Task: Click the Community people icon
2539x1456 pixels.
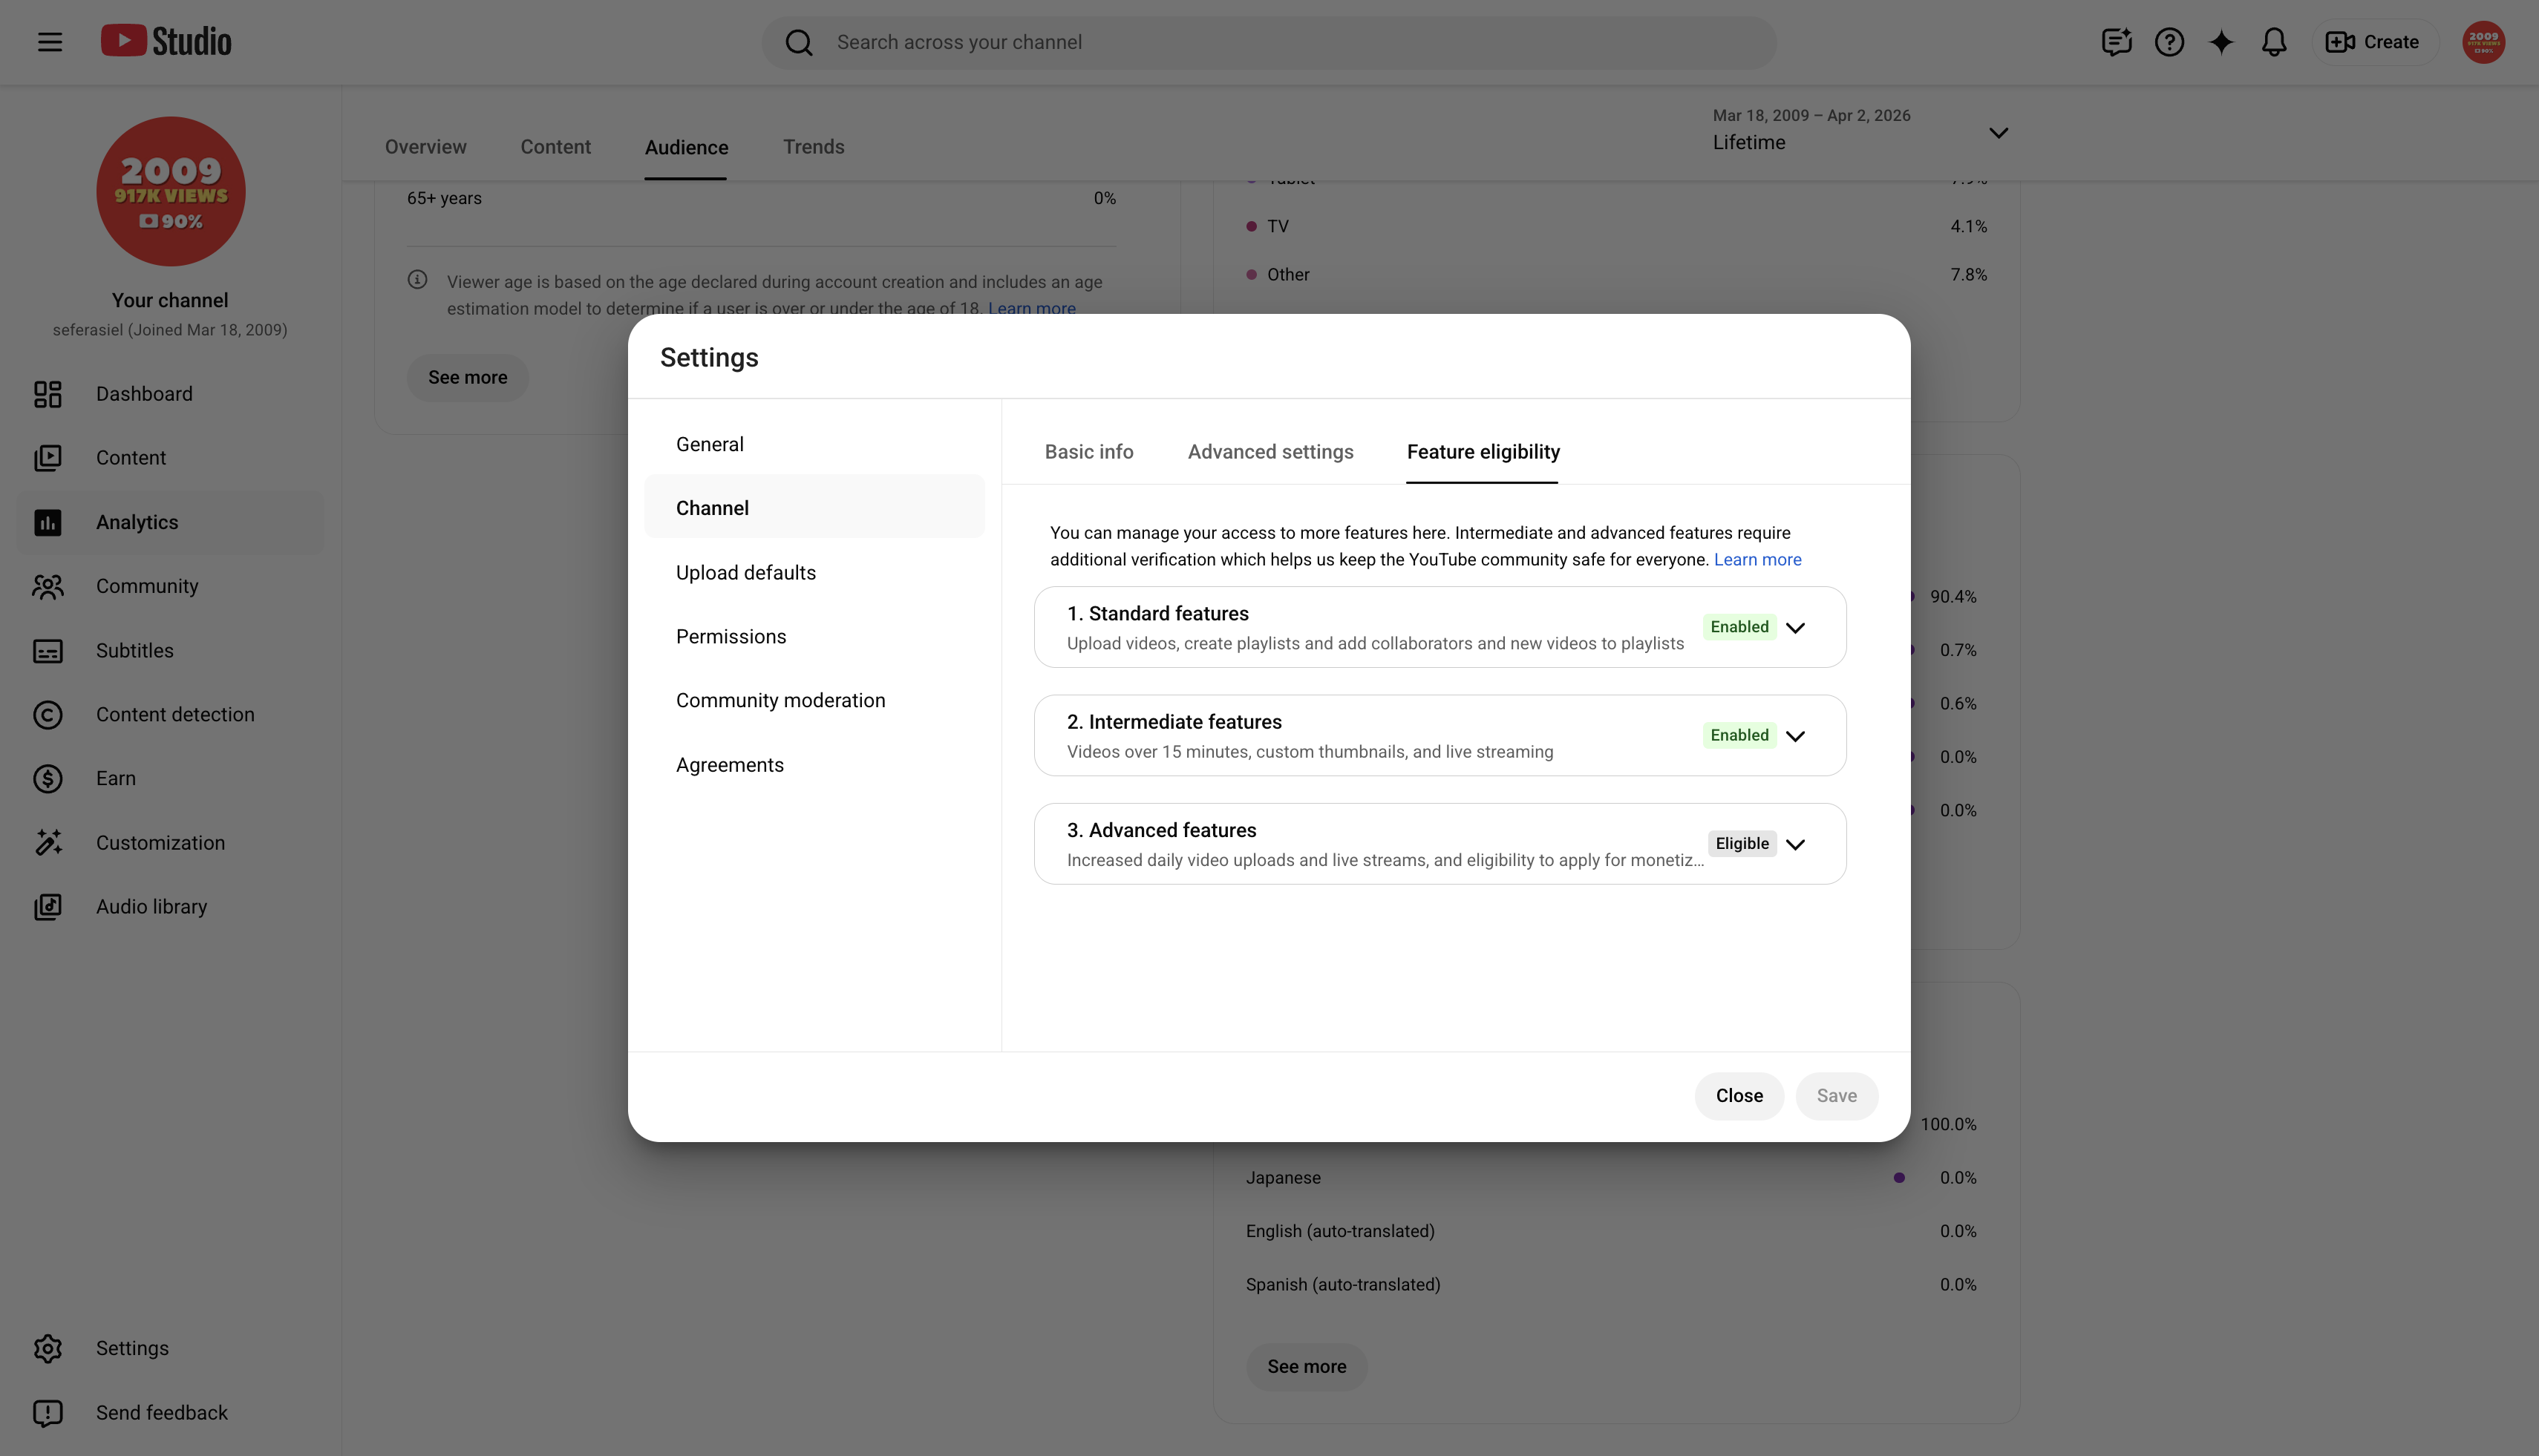Action: click(x=48, y=586)
